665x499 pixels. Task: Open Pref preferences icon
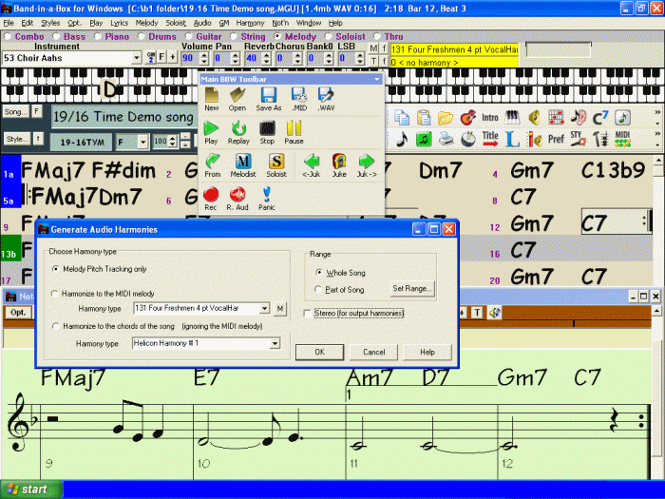click(556, 139)
